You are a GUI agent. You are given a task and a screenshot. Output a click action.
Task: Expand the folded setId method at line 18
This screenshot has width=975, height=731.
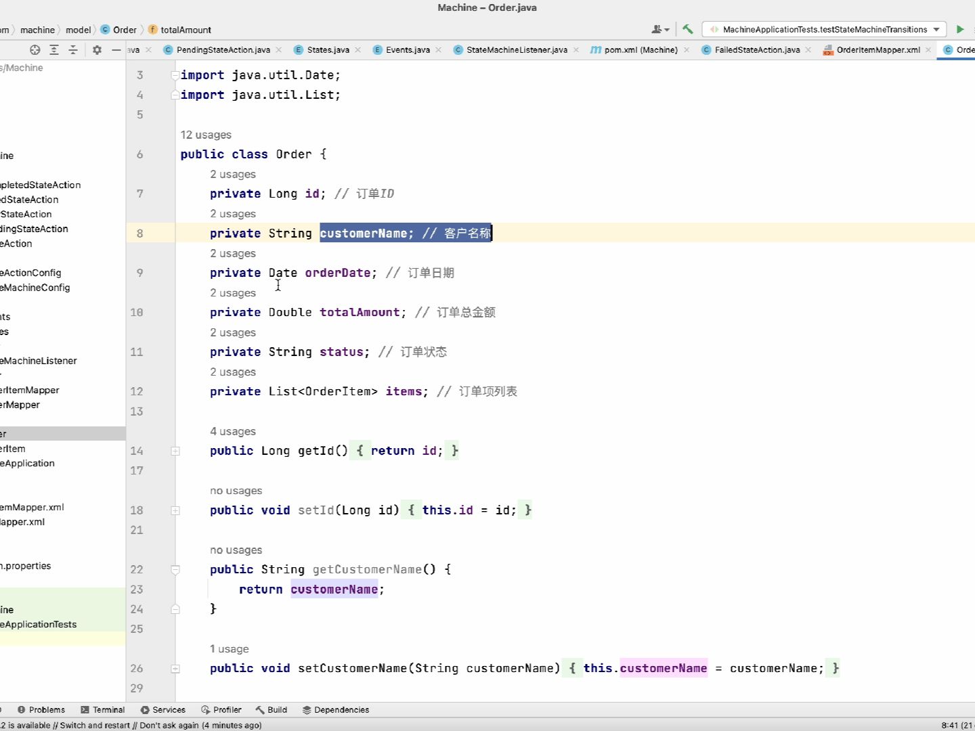(x=175, y=510)
